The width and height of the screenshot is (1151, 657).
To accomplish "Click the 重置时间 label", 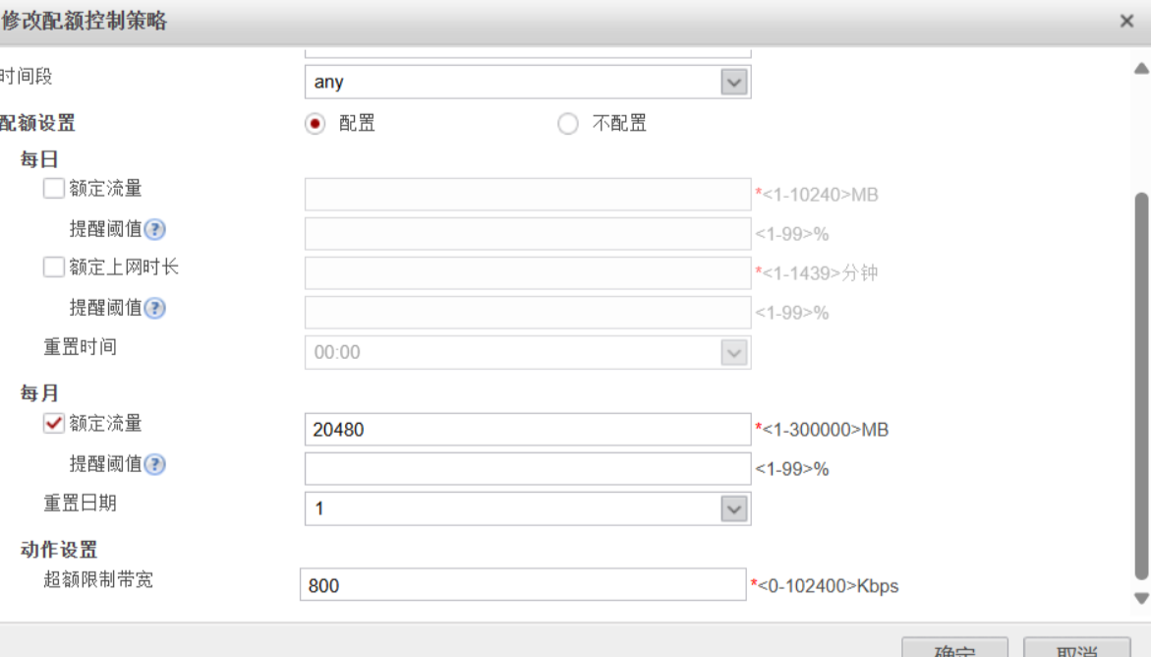I will [80, 346].
